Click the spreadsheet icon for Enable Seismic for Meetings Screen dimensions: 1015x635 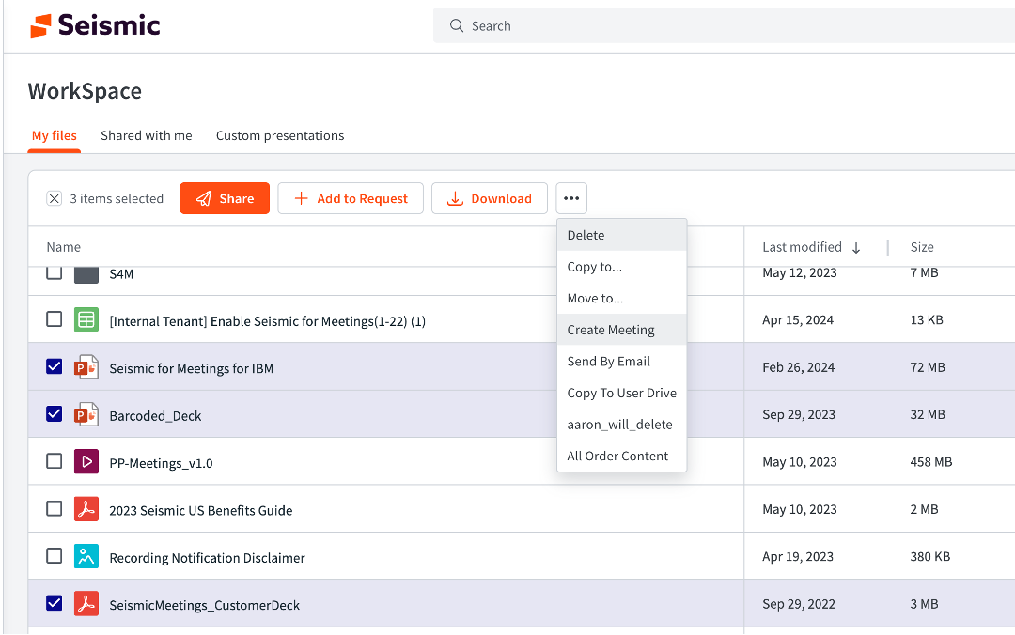tap(86, 319)
